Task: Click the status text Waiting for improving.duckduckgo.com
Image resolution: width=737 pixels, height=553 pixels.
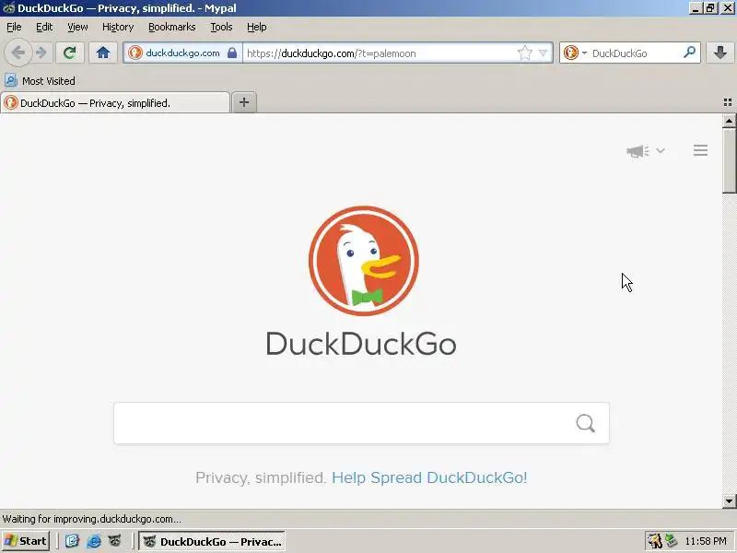Action: (91, 519)
